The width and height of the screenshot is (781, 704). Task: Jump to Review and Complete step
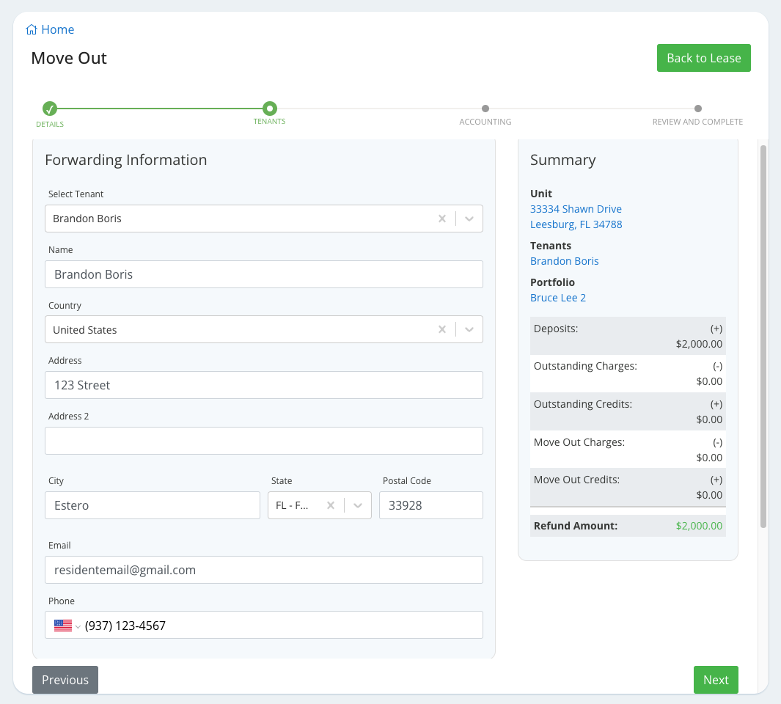(x=697, y=109)
